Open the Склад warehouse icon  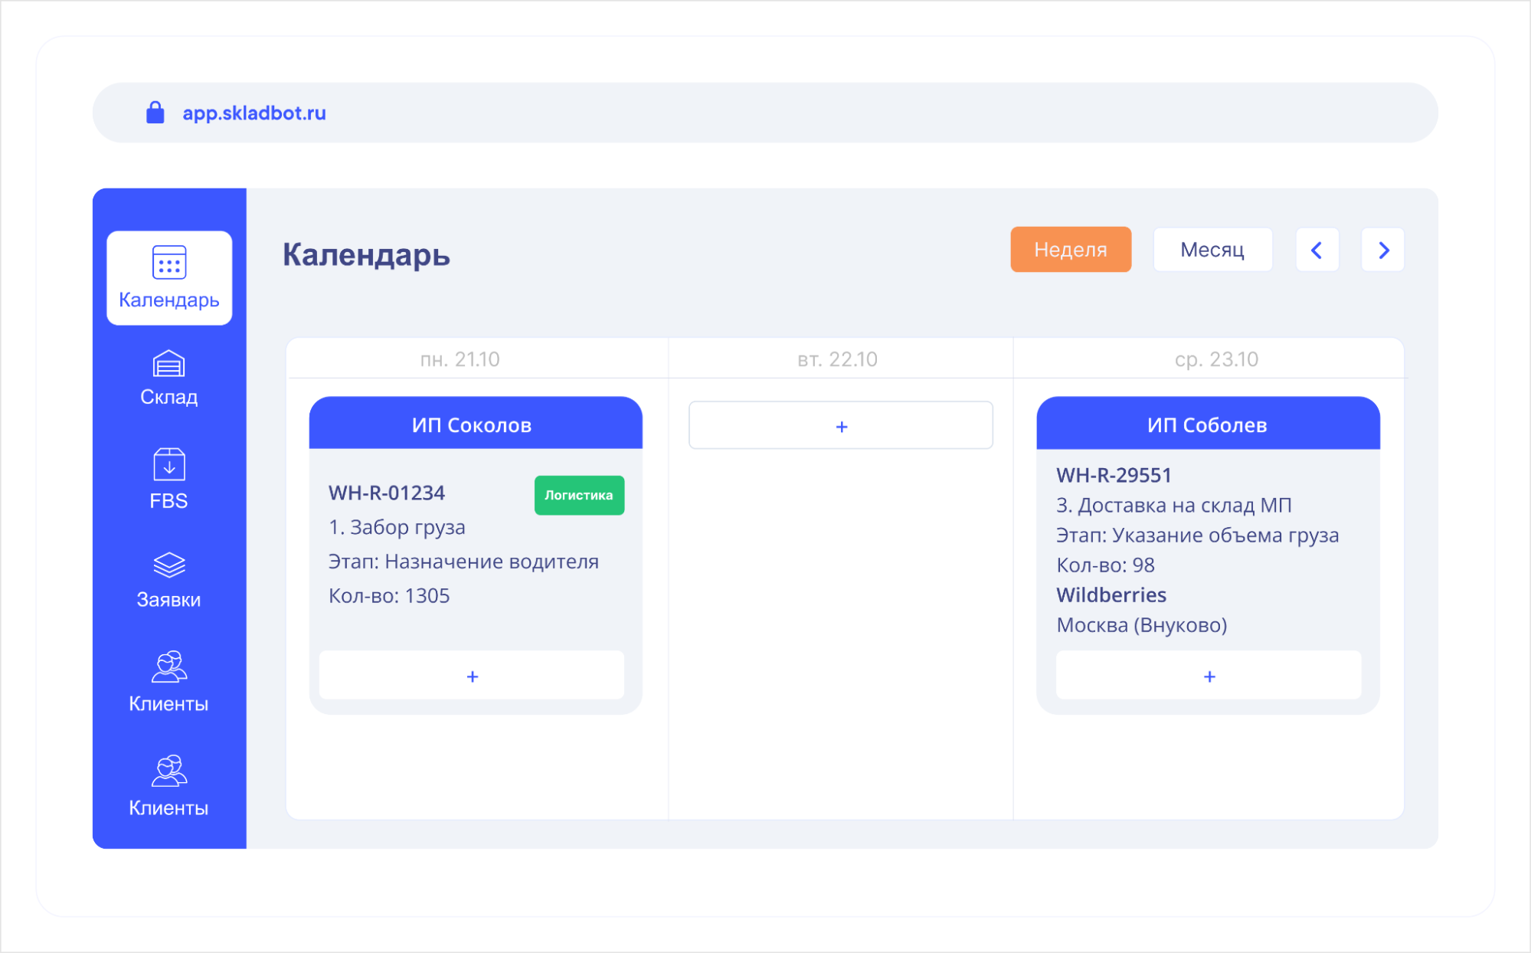pos(169,365)
